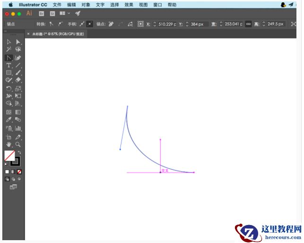Select the Line Segment tool
The image size is (304, 243).
(18, 65)
